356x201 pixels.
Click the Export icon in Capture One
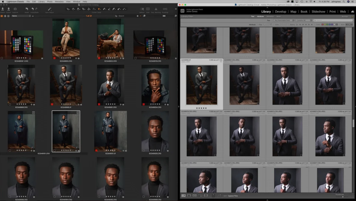click(9, 9)
